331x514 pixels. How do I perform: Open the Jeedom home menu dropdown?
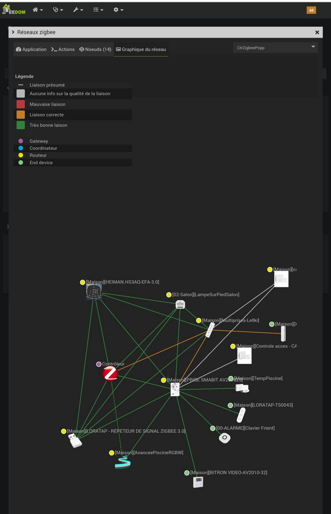[x=38, y=10]
